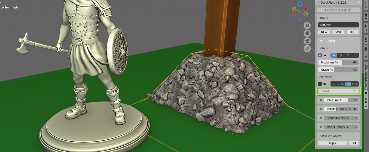Adjust the Gravel % slider
The image size is (369, 152).
338,70
